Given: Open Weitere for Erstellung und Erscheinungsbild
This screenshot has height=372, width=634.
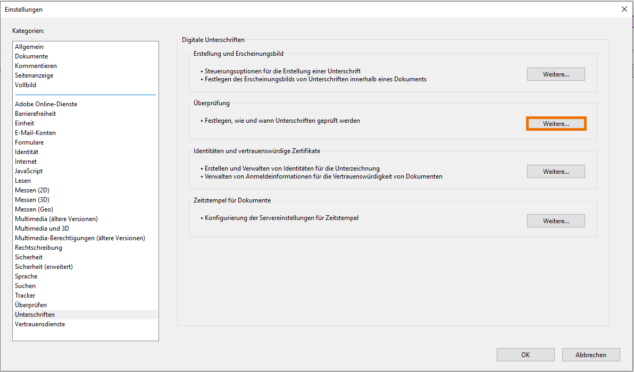Looking at the screenshot, I should [556, 74].
